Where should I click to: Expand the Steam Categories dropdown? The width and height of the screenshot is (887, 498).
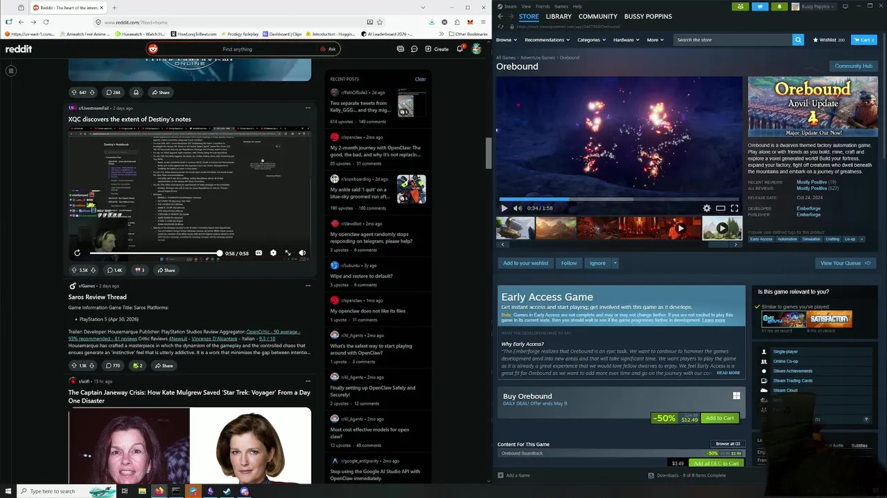point(591,40)
